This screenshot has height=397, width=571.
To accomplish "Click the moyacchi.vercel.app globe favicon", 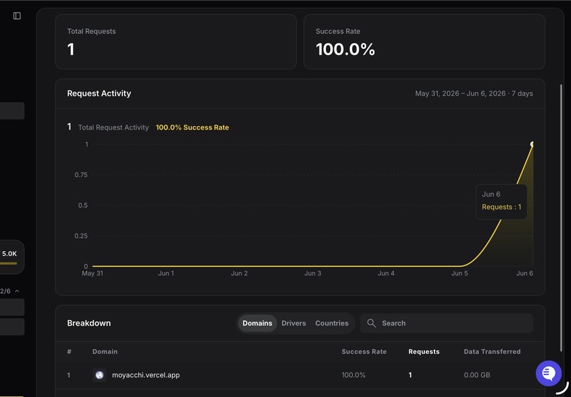I will coord(99,375).
